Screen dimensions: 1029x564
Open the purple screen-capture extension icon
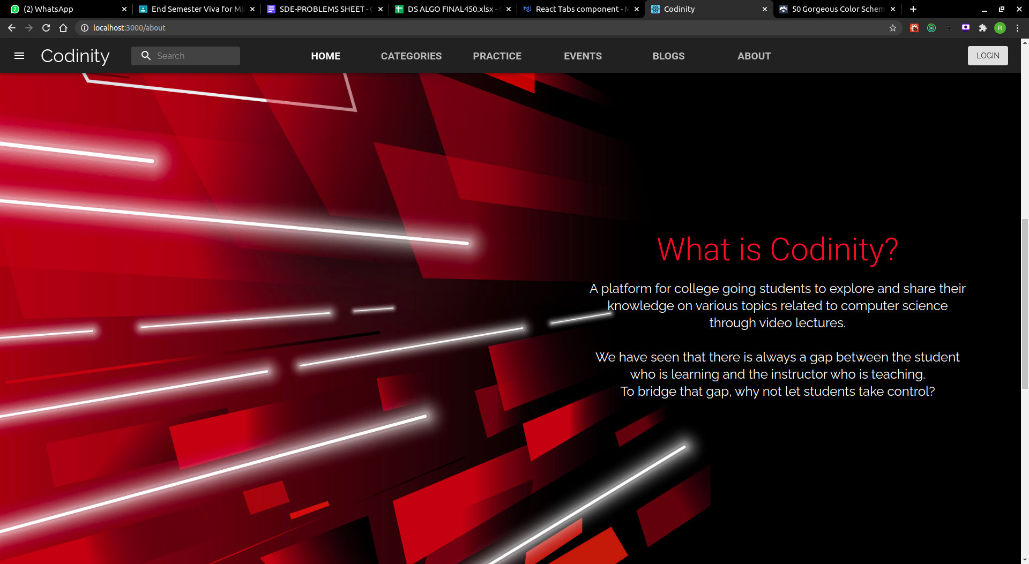965,27
